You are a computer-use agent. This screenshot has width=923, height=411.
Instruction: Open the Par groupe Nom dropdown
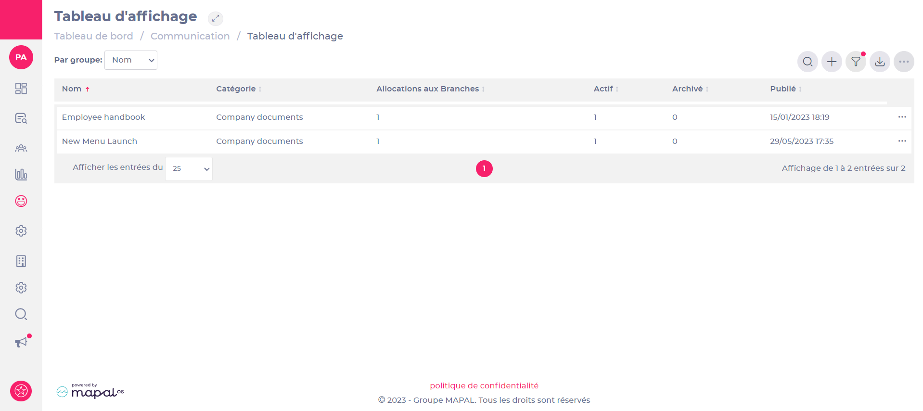pos(131,60)
